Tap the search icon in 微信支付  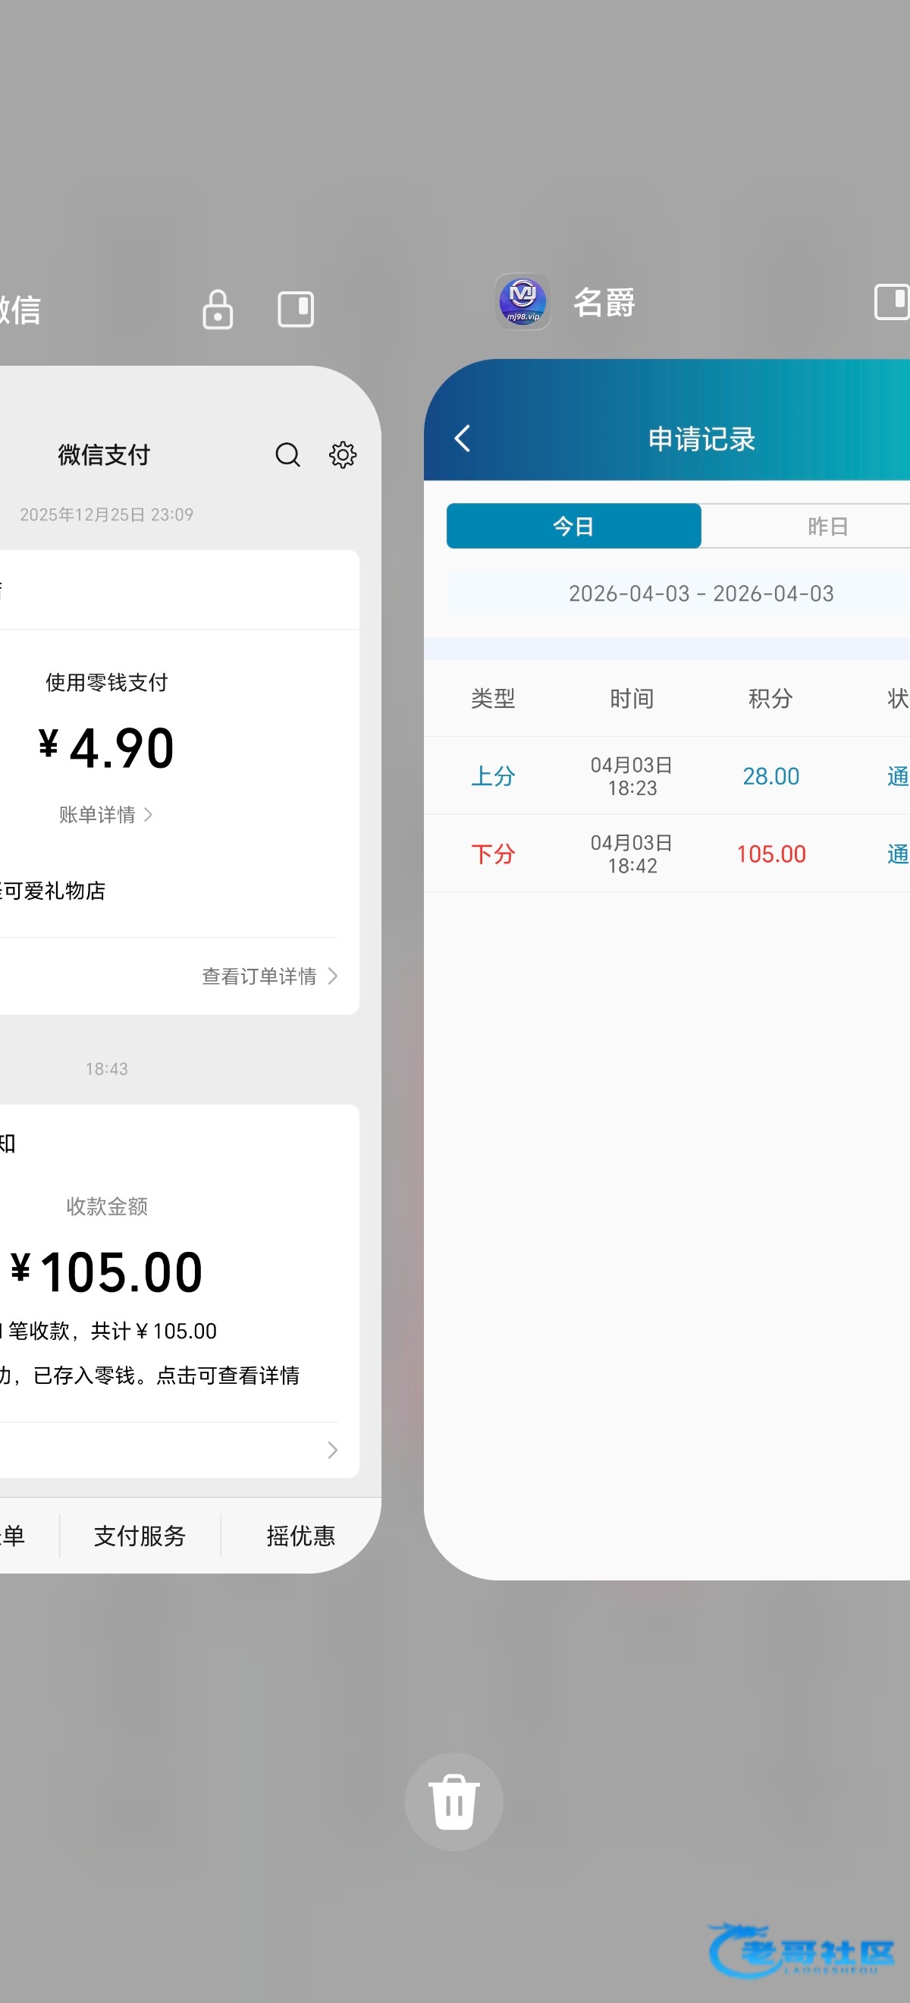click(287, 455)
